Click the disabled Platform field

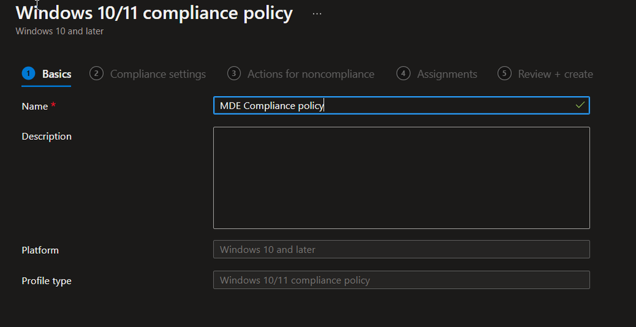pos(401,249)
